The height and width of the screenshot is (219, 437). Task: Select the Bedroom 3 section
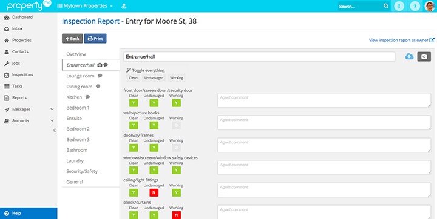pyautogui.click(x=78, y=140)
